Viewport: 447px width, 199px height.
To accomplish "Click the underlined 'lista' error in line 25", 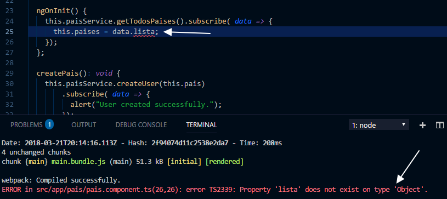I will (x=144, y=32).
